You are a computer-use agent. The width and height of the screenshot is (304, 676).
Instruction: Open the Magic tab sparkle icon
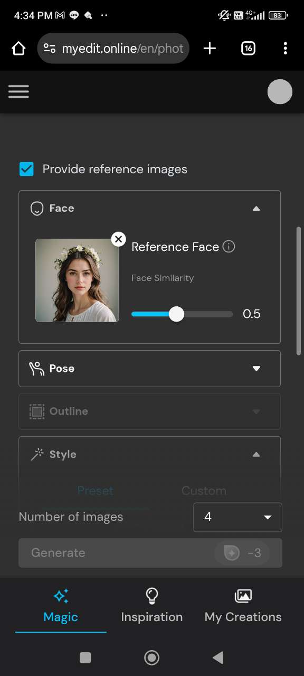[60, 596]
